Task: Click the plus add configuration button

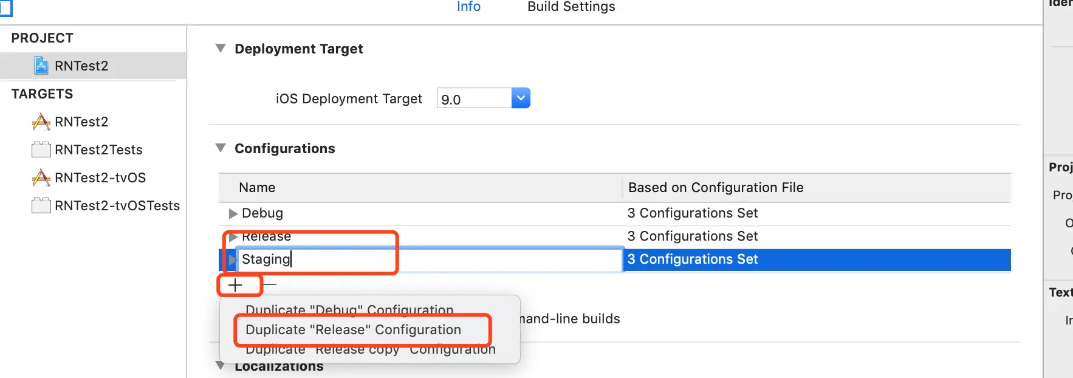Action: pyautogui.click(x=235, y=284)
